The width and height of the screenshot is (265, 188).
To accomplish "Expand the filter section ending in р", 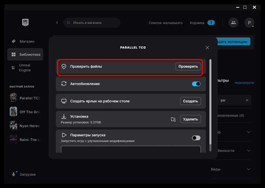I will click(x=248, y=132).
